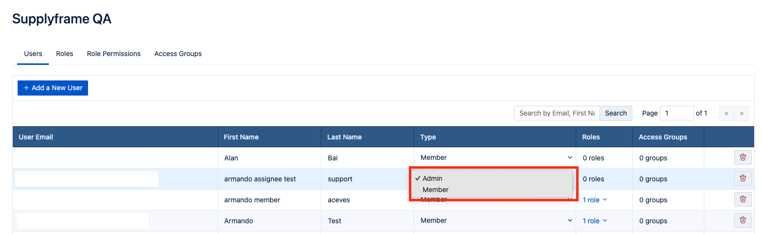Open Type dropdown for Alan Bai
The image size is (762, 234).
[495, 157]
